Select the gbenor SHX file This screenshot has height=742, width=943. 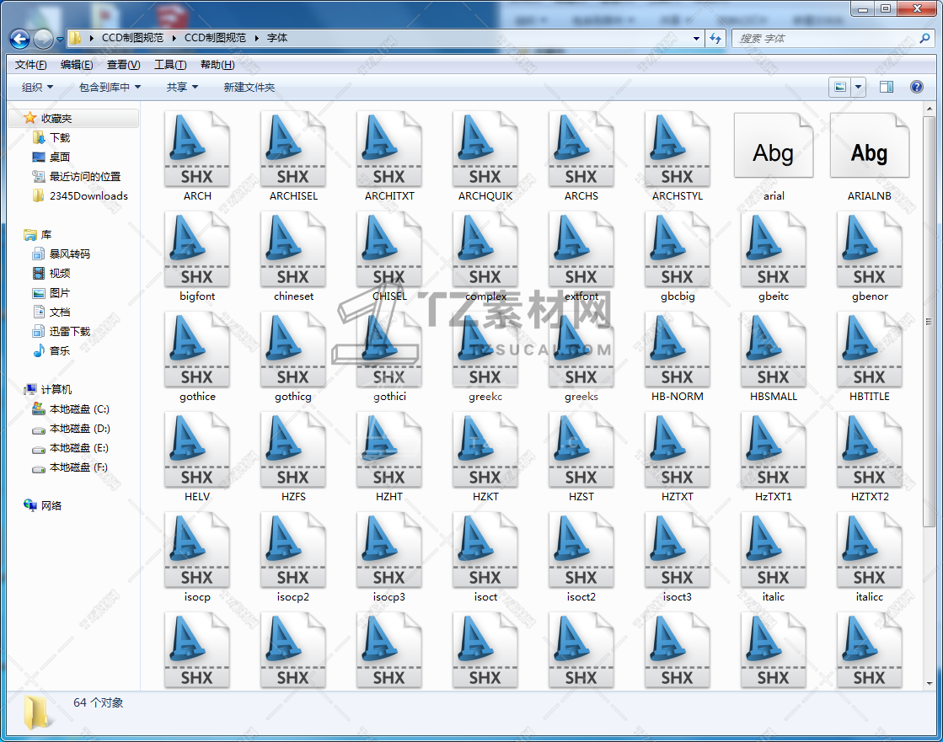coord(869,249)
